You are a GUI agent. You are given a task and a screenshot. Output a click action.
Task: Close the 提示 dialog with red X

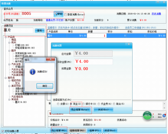pos(50,59)
